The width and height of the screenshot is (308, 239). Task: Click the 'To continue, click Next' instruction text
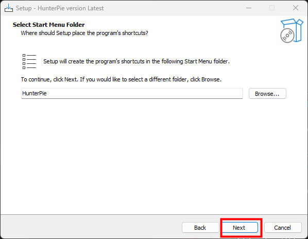(x=121, y=79)
